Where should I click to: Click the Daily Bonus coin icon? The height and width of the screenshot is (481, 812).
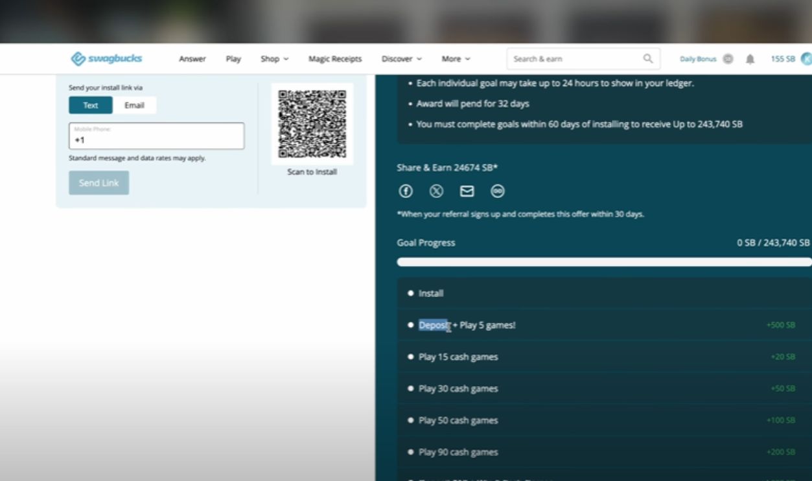click(x=728, y=59)
